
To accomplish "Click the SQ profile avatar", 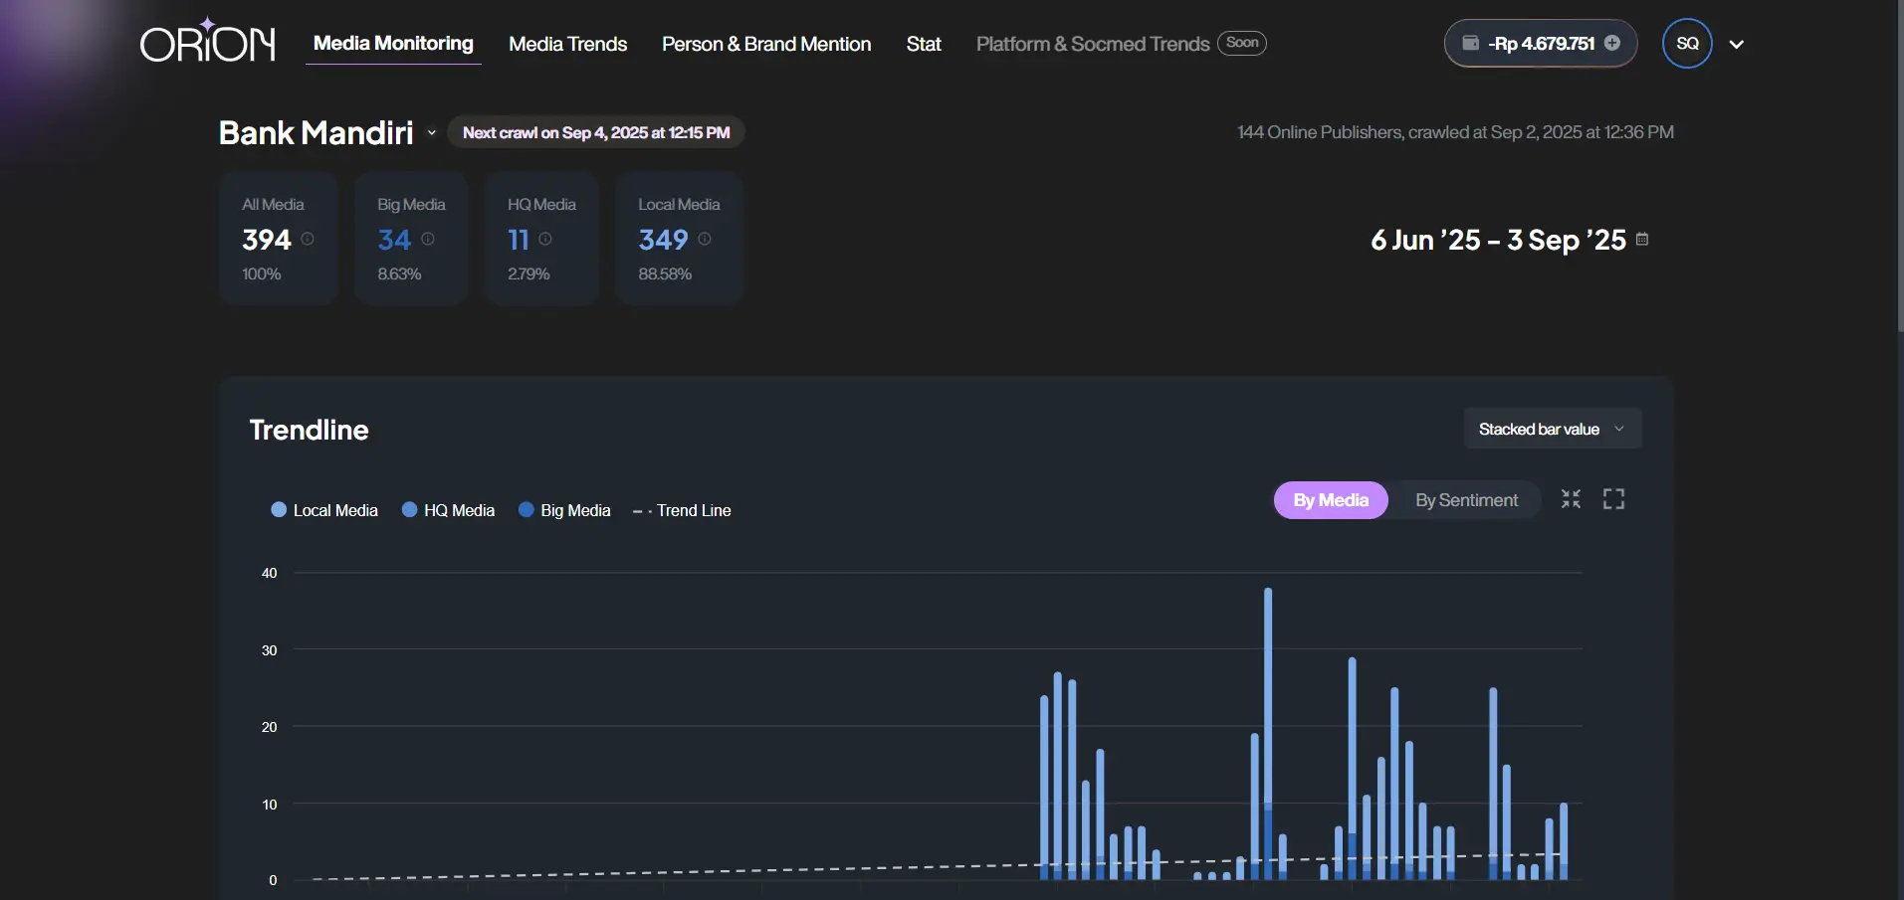I will pos(1687,43).
